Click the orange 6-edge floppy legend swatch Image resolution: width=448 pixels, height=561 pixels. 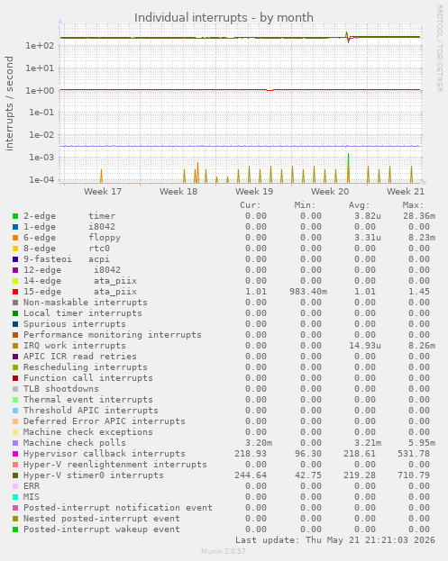tap(15, 238)
